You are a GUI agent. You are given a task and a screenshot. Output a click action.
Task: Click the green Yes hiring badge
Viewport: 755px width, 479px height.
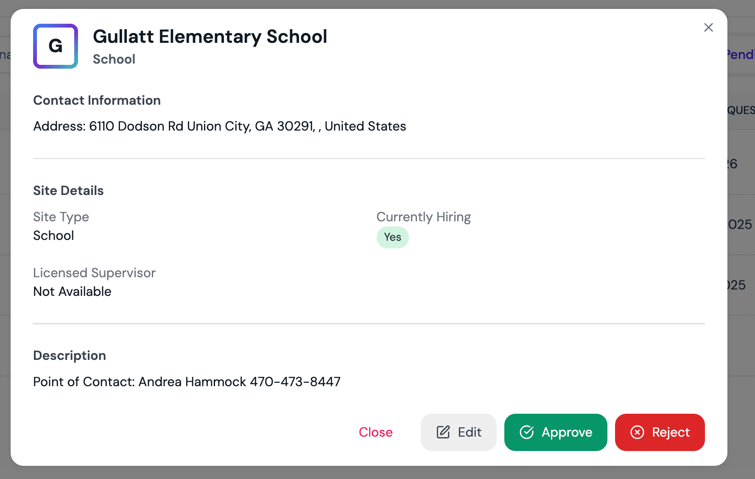pyautogui.click(x=392, y=237)
